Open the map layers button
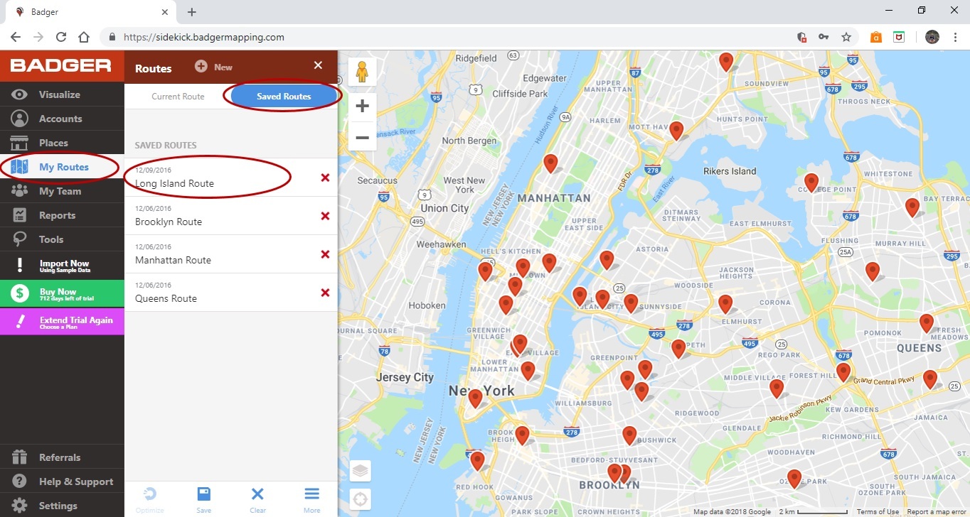This screenshot has height=517, width=970. [x=361, y=471]
